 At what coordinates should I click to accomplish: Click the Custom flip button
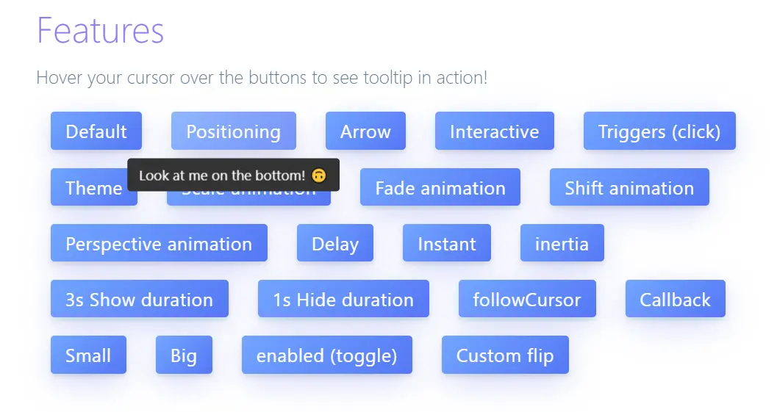point(505,355)
